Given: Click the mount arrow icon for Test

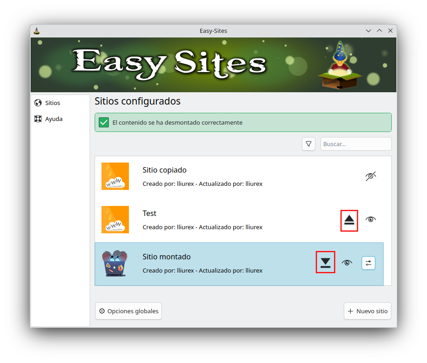Looking at the screenshot, I should [349, 220].
